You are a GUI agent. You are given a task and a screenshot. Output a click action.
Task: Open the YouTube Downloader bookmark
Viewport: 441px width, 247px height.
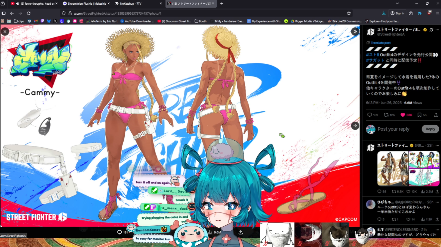(137, 21)
